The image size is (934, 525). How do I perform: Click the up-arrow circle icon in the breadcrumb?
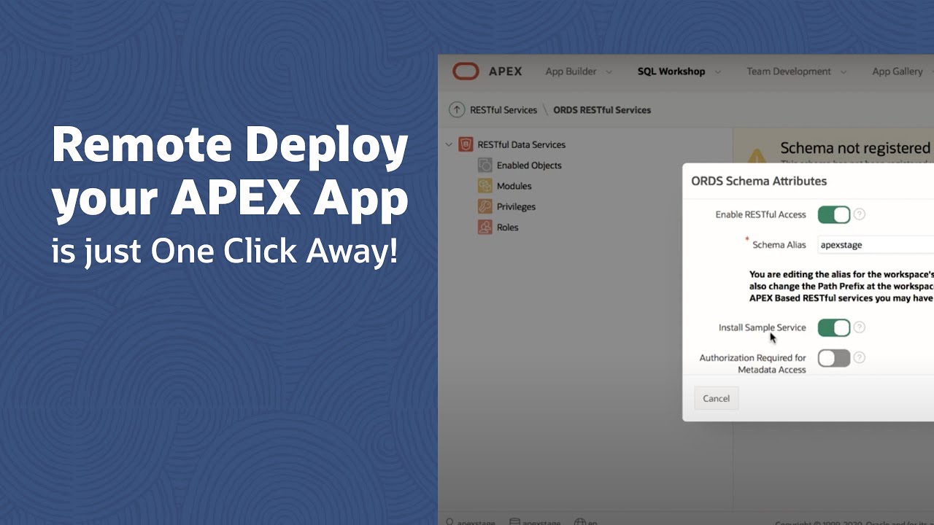[457, 109]
